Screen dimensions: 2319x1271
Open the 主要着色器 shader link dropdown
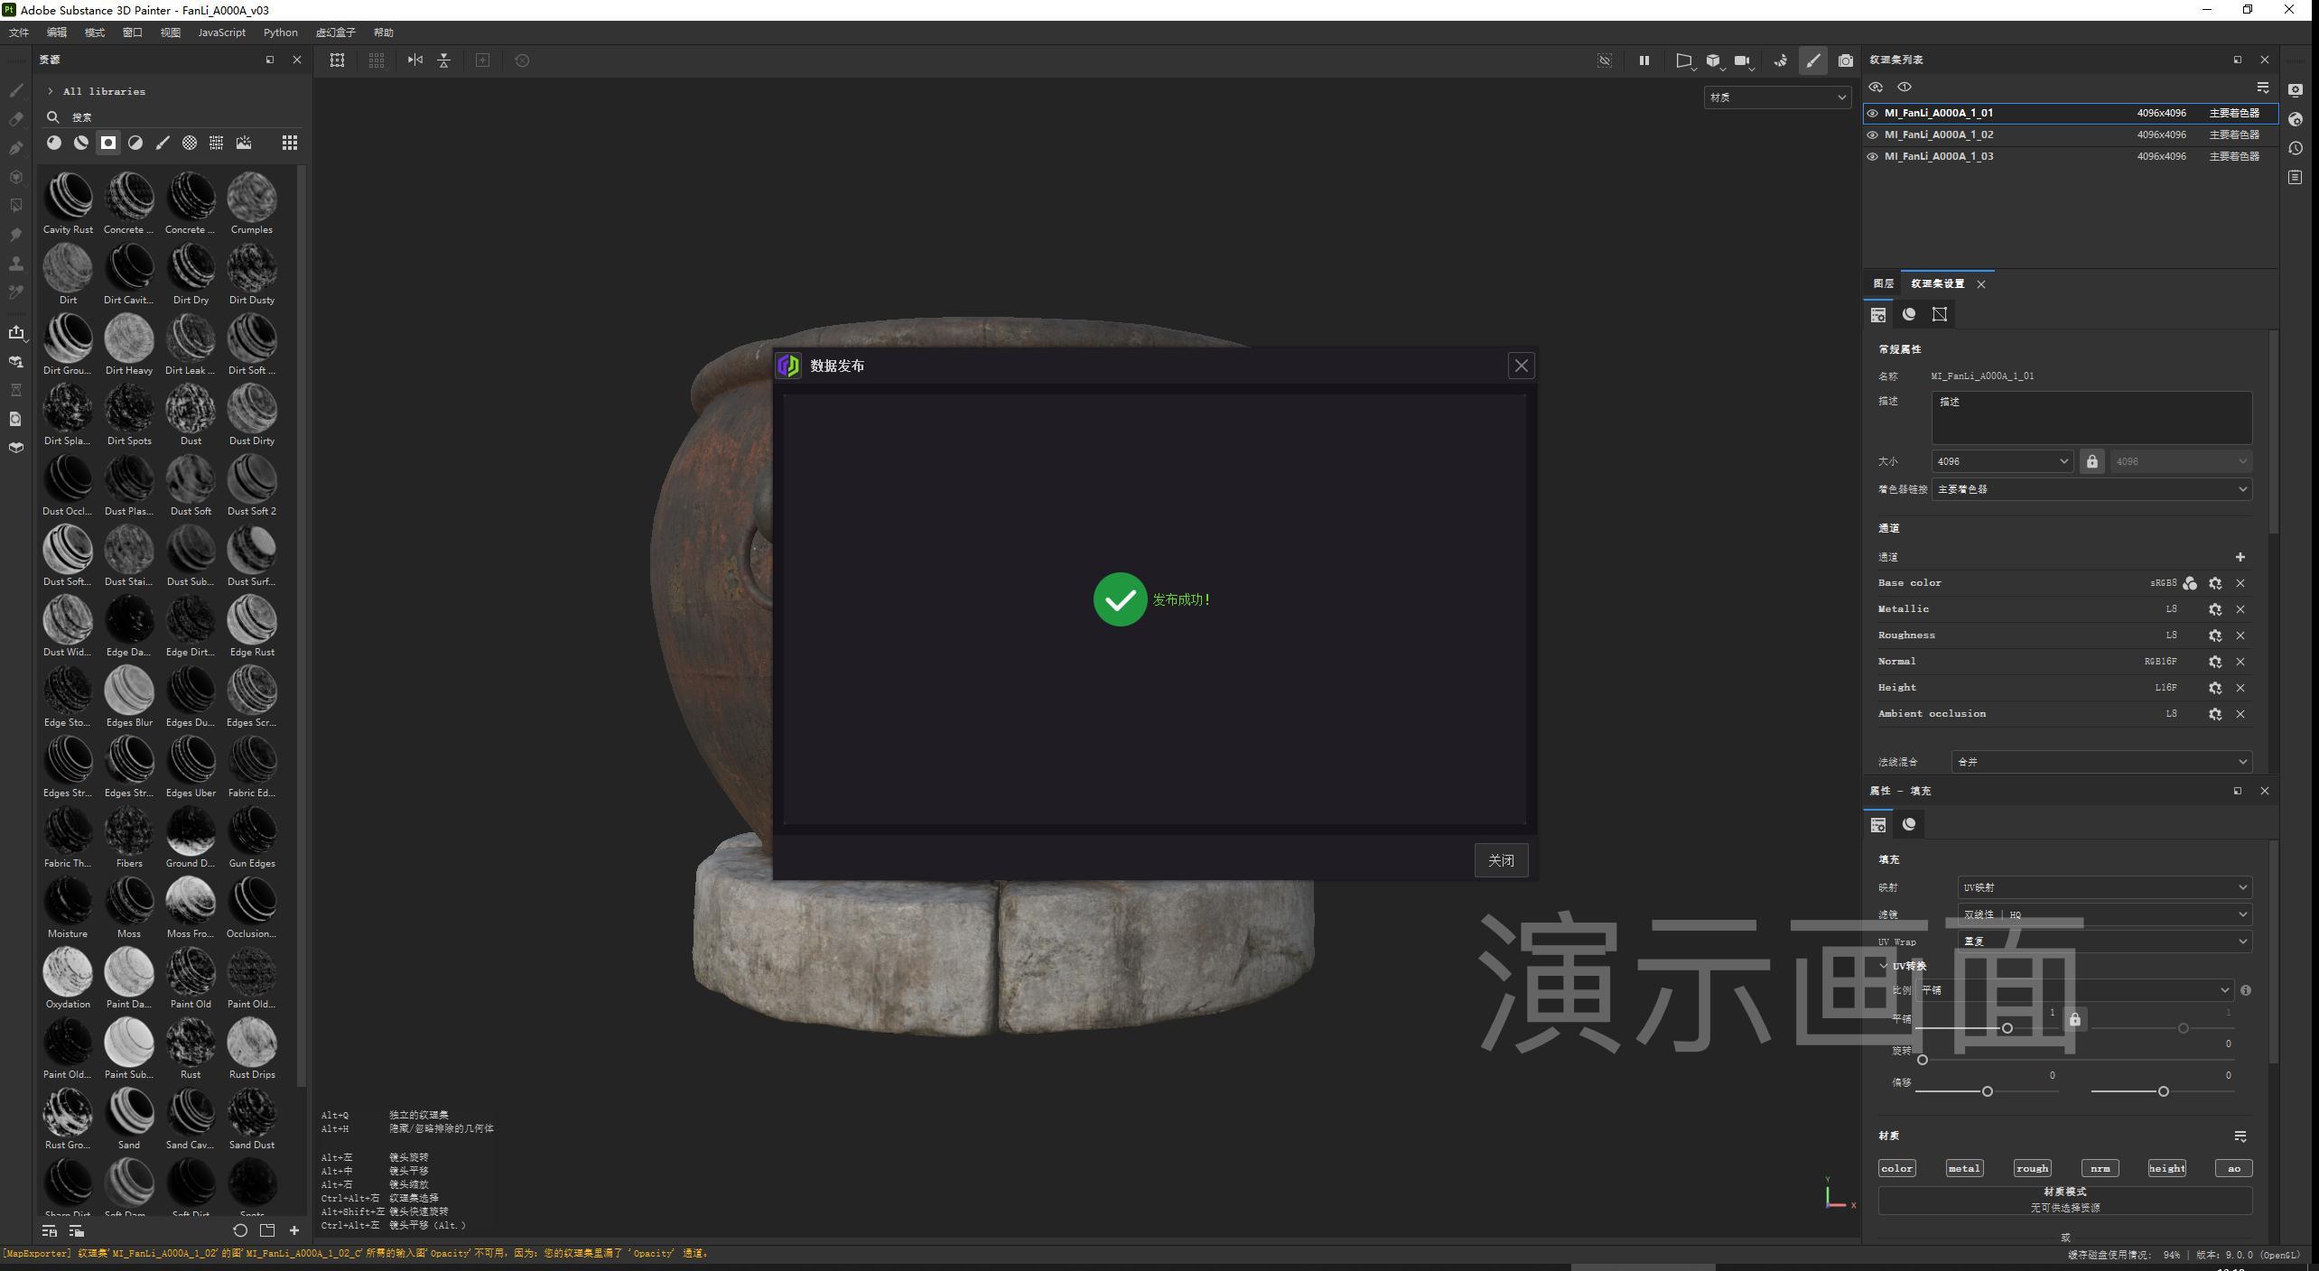pyautogui.click(x=2091, y=489)
